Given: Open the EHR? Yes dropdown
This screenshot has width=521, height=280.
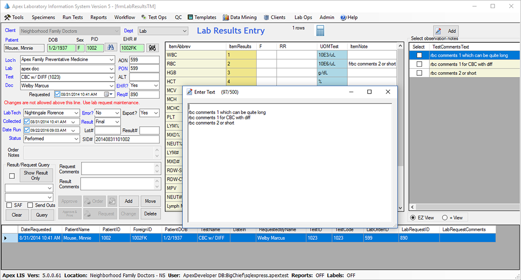Looking at the screenshot, I should coord(156,86).
